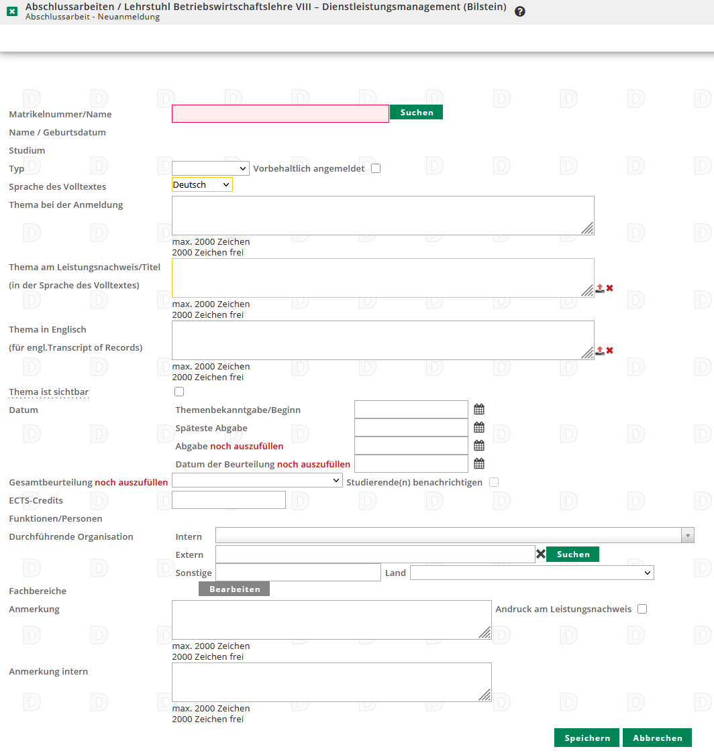Click red delete icon beside Thema in Englisch
Viewport: 714px width, 753px height.
tap(610, 350)
